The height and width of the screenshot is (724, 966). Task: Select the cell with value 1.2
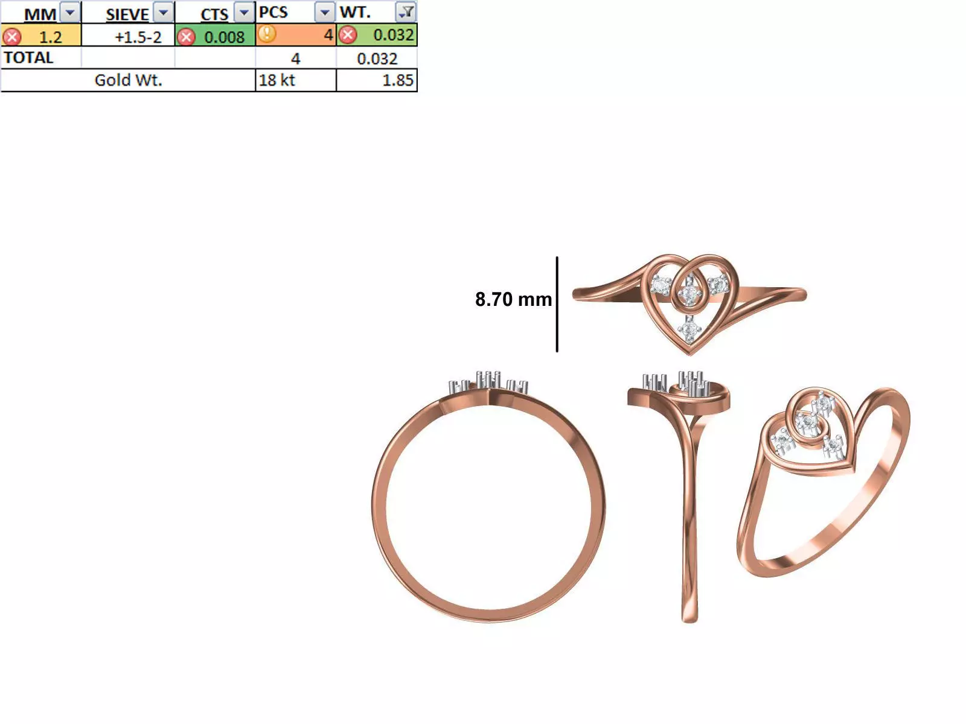pos(41,36)
